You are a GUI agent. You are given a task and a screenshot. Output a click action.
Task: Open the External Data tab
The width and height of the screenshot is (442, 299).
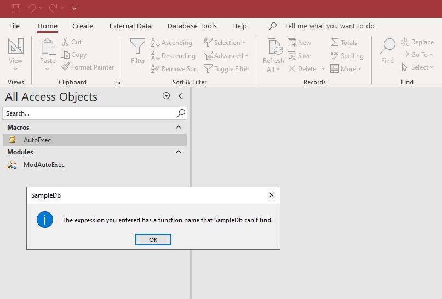tap(130, 26)
